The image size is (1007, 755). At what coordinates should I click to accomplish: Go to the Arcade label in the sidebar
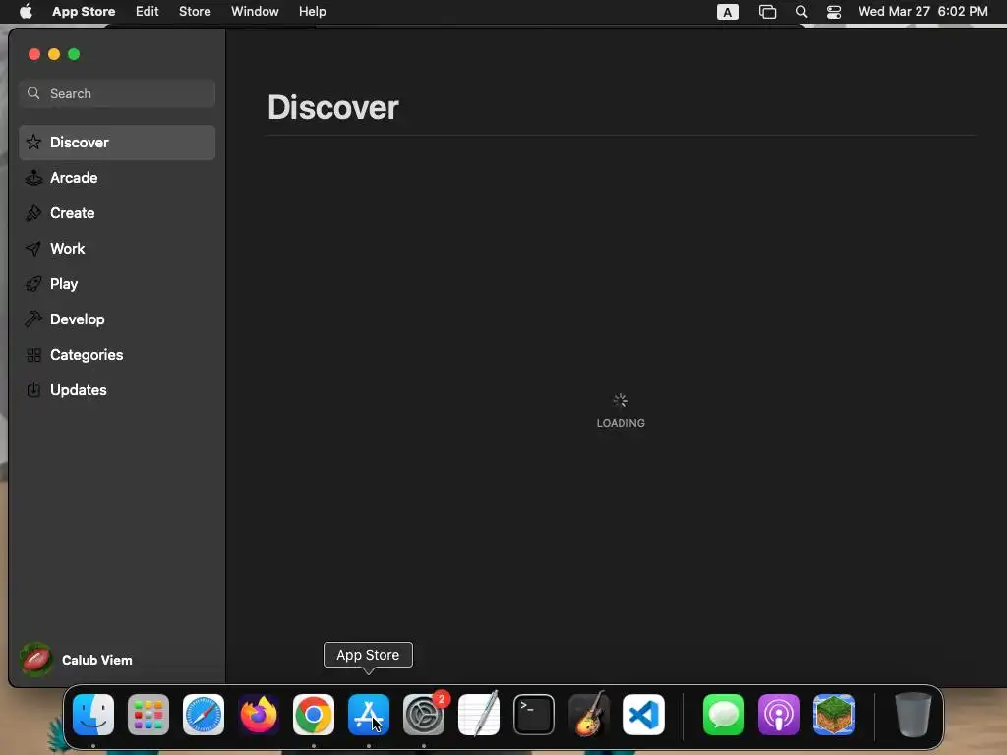(x=74, y=177)
